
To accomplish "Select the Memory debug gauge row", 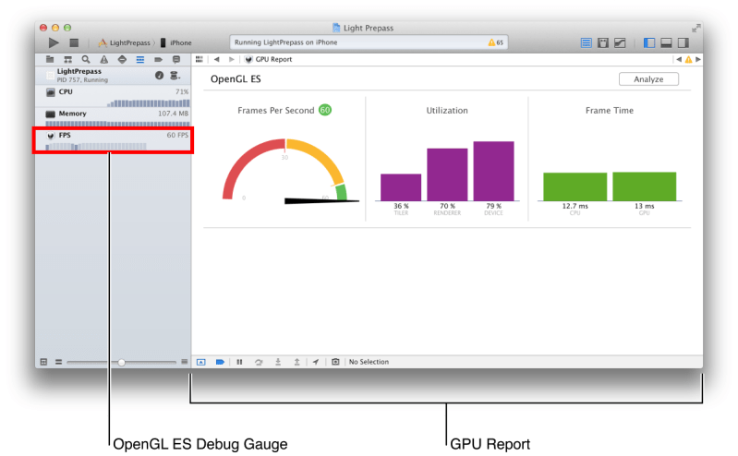I will click(114, 118).
